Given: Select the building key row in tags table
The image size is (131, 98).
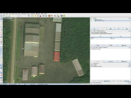Looking at the screenshot, I should pyautogui.click(x=111, y=38).
